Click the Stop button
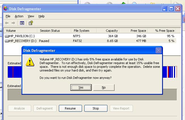Image resolution: width=185 pixels, height=120 pixels. click(96, 108)
